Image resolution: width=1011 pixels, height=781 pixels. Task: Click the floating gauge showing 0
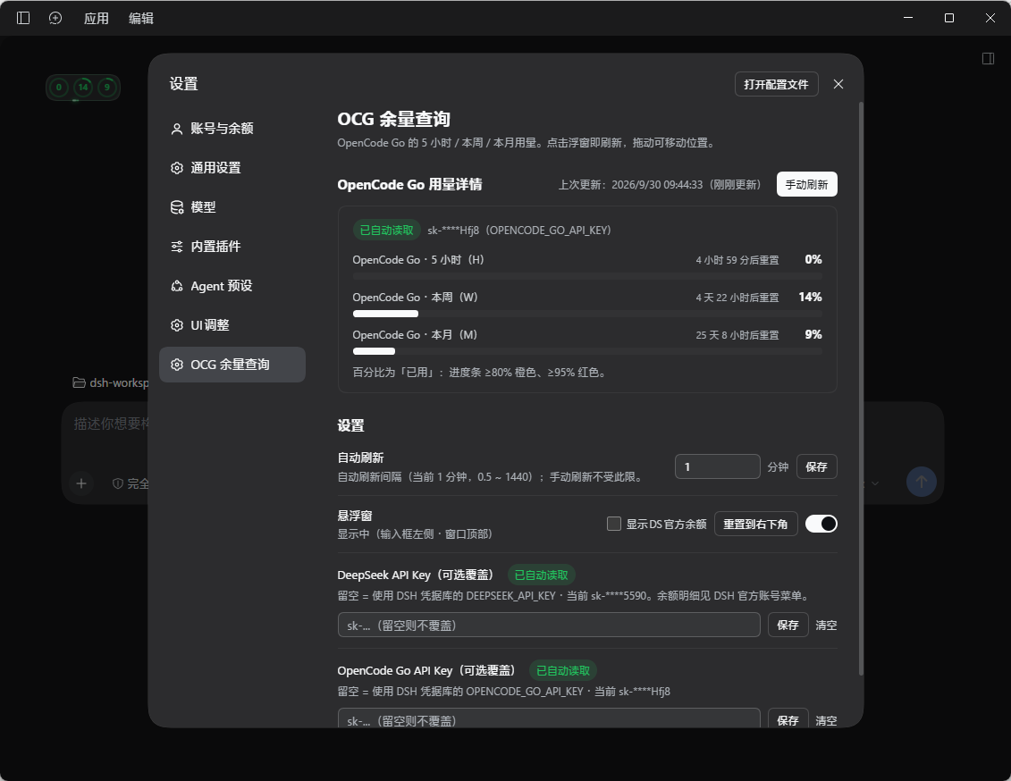pos(59,87)
